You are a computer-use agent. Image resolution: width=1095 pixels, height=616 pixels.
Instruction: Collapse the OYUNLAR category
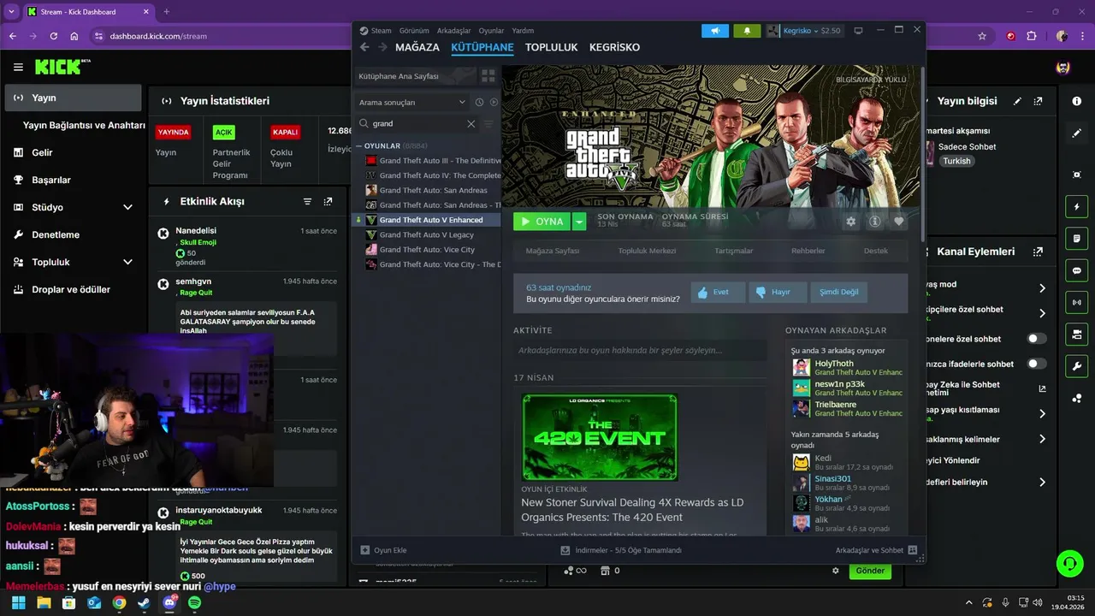click(x=358, y=146)
